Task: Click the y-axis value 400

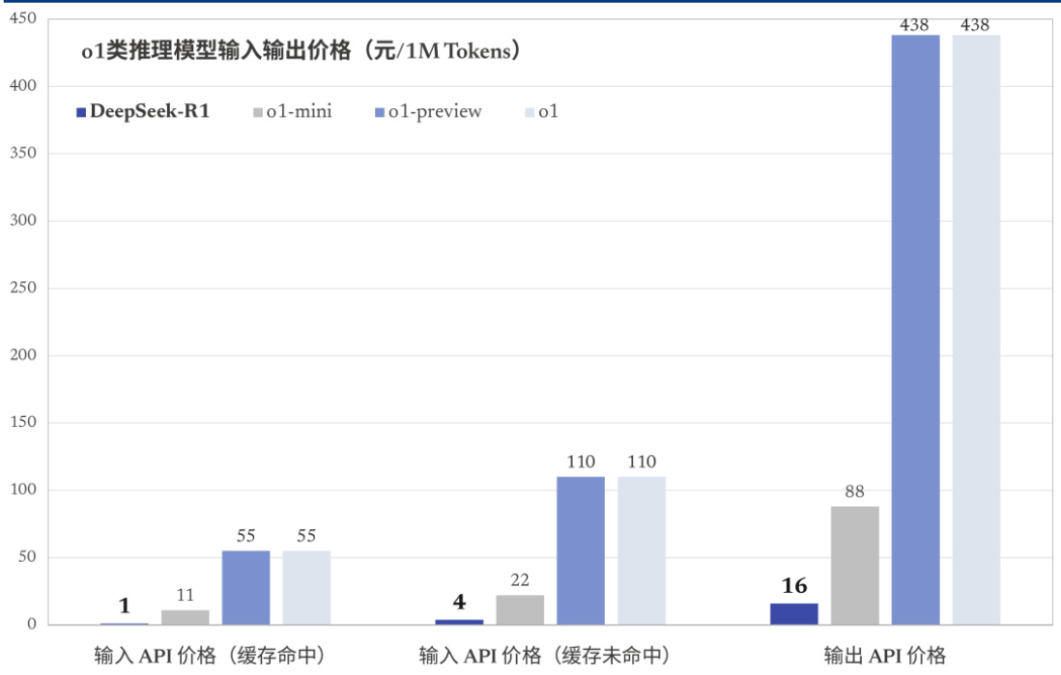Action: [23, 86]
